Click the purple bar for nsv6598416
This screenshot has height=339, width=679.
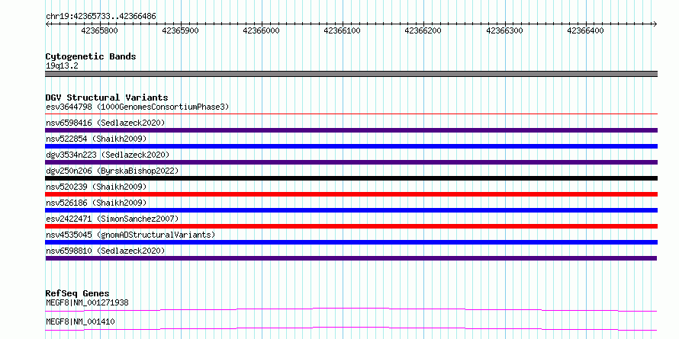click(352, 130)
